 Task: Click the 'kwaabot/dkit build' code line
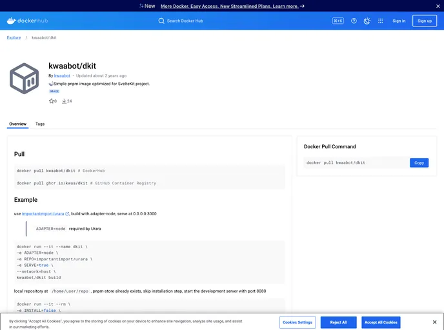pyautogui.click(x=39, y=278)
